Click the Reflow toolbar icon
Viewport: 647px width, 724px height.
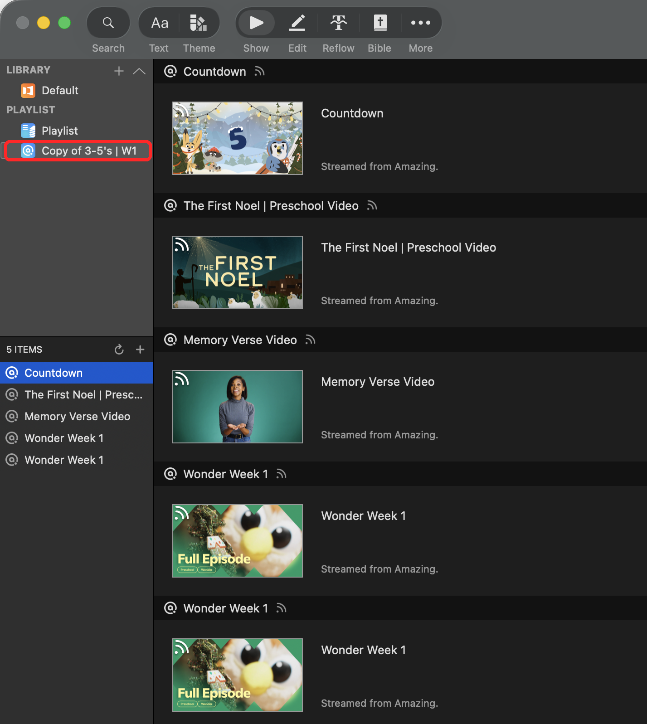pyautogui.click(x=338, y=23)
